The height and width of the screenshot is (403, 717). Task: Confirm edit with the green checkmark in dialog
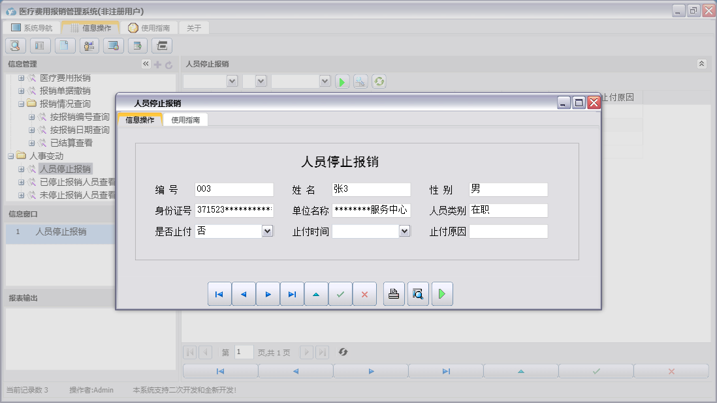tap(340, 294)
